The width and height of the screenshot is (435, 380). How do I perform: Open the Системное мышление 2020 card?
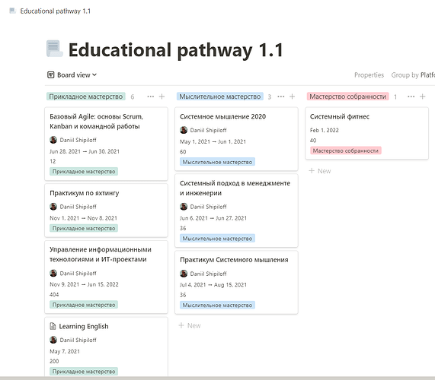coord(236,139)
